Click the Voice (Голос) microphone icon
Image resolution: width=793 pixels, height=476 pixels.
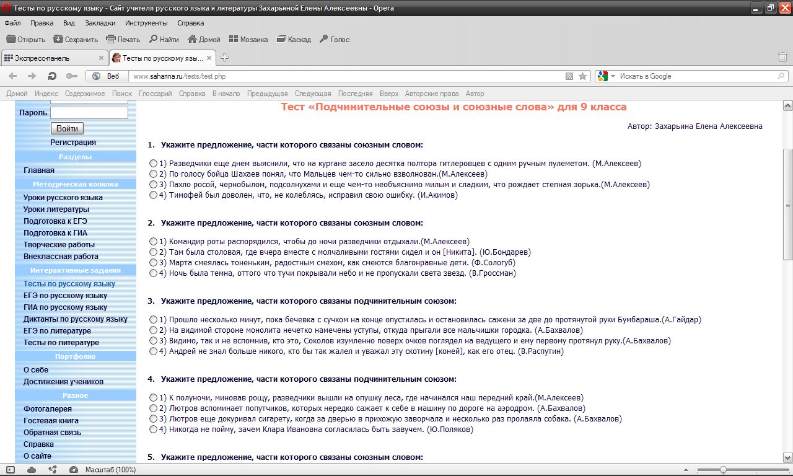pyautogui.click(x=323, y=39)
